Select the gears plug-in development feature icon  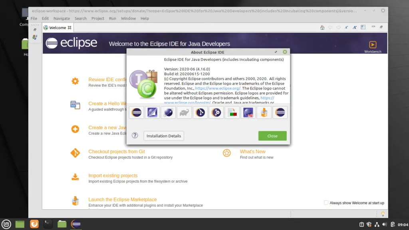point(216,112)
